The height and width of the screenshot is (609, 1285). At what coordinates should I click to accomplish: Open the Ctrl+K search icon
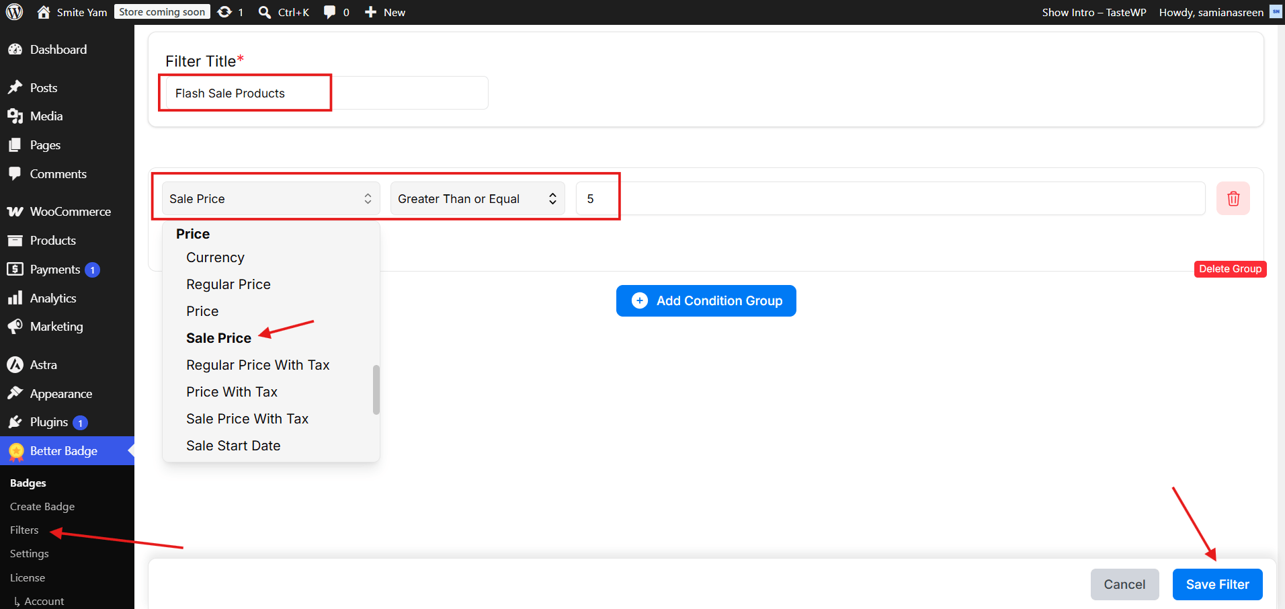[x=265, y=12]
